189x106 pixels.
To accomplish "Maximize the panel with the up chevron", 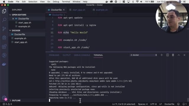I will (x=179, y=55).
